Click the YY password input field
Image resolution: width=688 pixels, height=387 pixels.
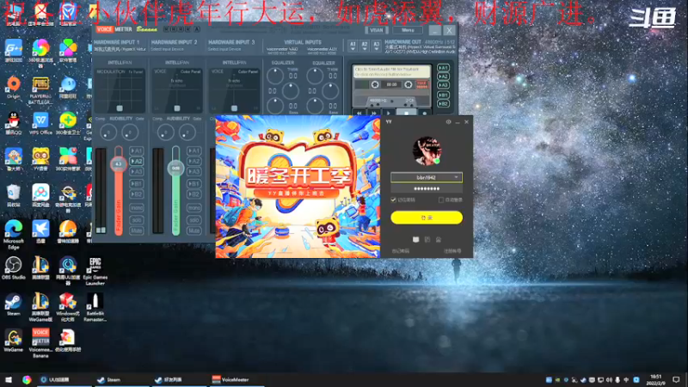point(427,188)
